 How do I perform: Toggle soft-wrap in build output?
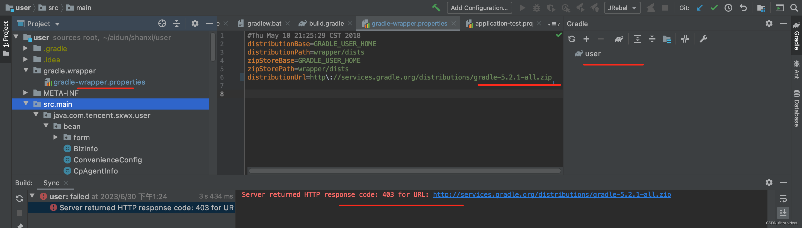tap(783, 199)
